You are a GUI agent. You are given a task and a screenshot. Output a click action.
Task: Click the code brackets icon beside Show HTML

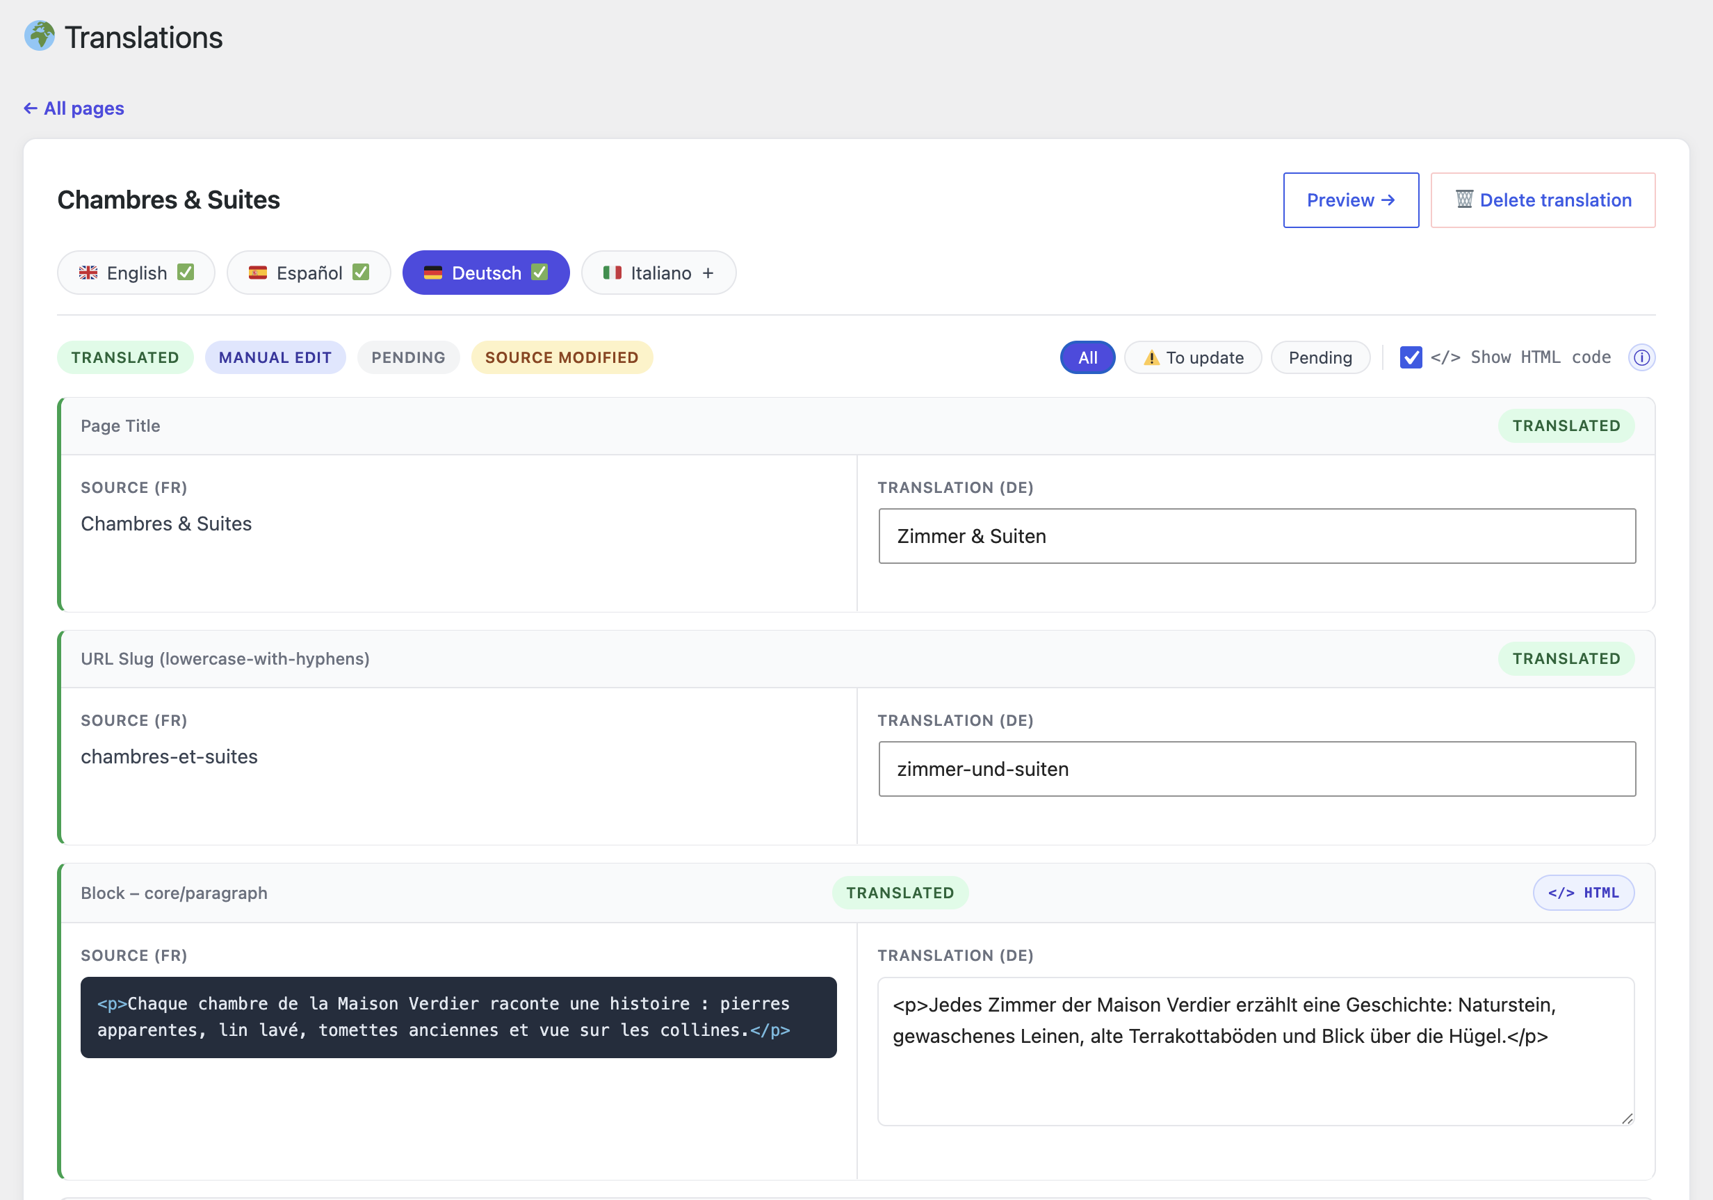click(1445, 357)
